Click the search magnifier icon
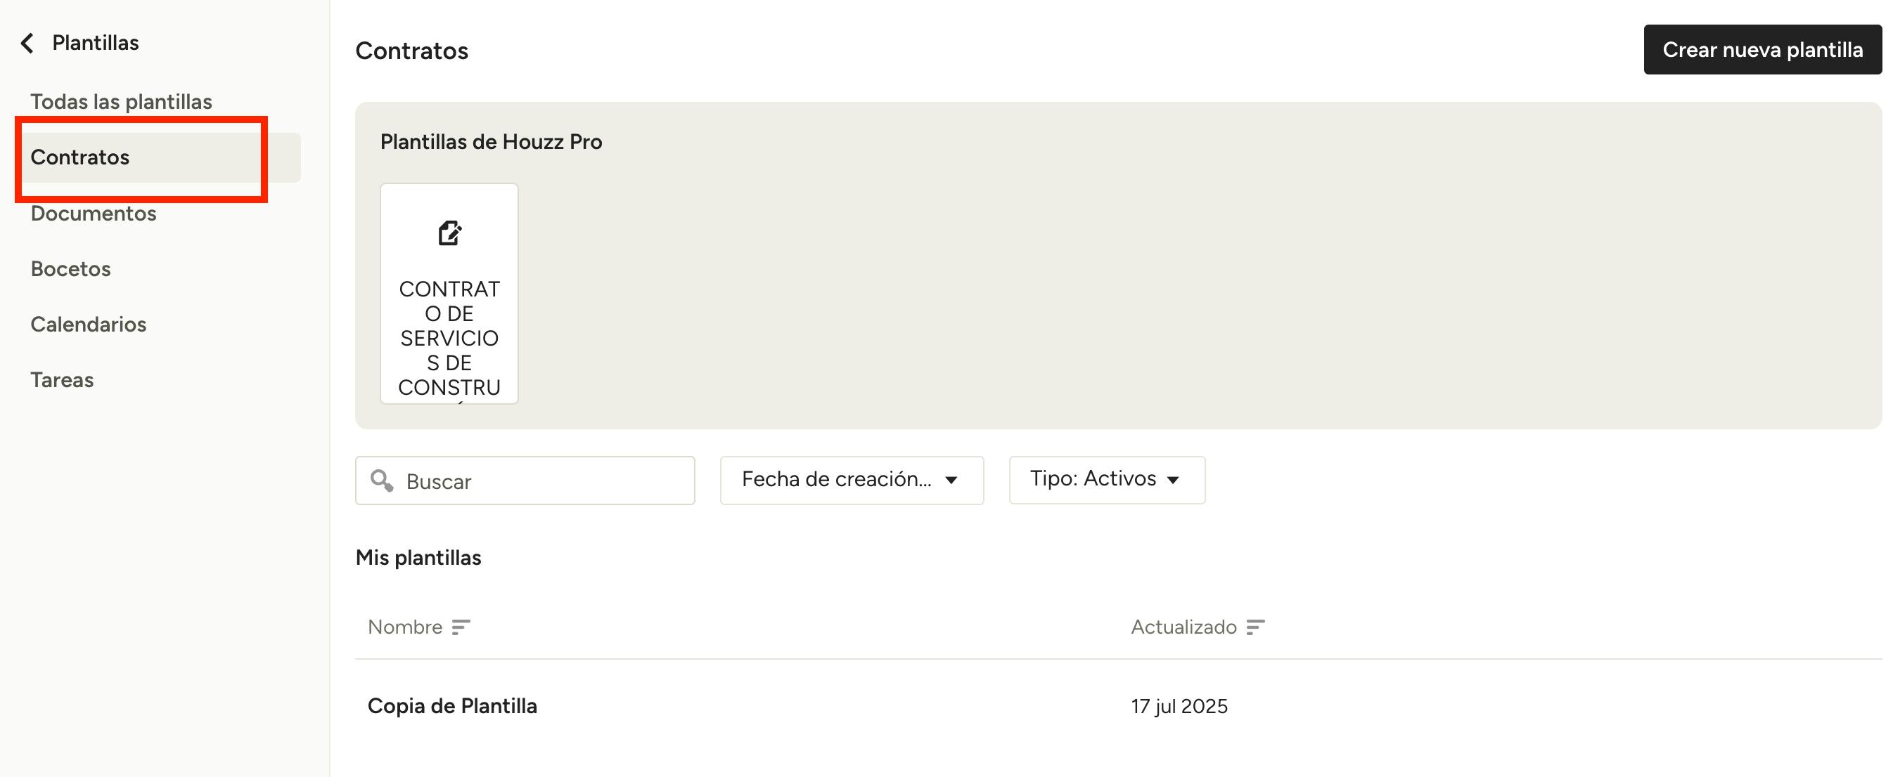Image resolution: width=1893 pixels, height=777 pixels. [381, 481]
